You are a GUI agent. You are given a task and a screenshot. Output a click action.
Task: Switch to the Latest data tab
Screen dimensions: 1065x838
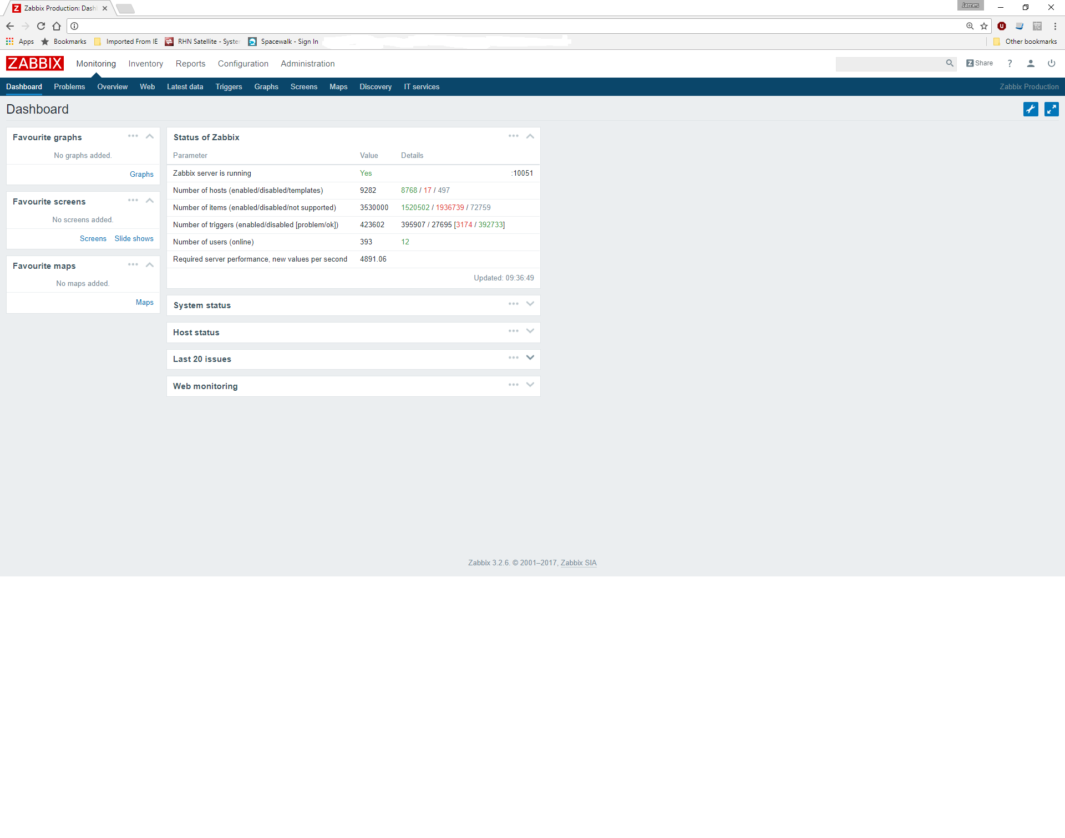click(185, 87)
